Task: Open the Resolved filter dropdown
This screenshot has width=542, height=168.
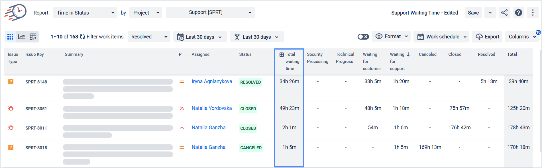Action: click(149, 37)
